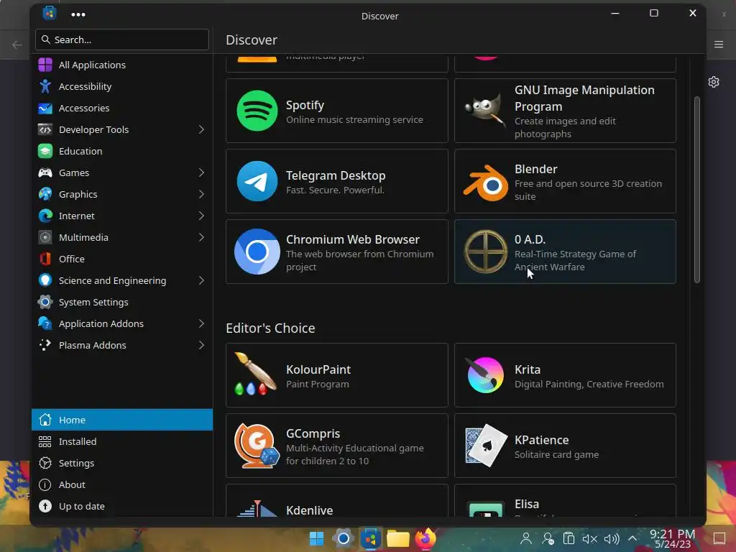
Task: Click the Krita app icon
Action: pyautogui.click(x=485, y=375)
